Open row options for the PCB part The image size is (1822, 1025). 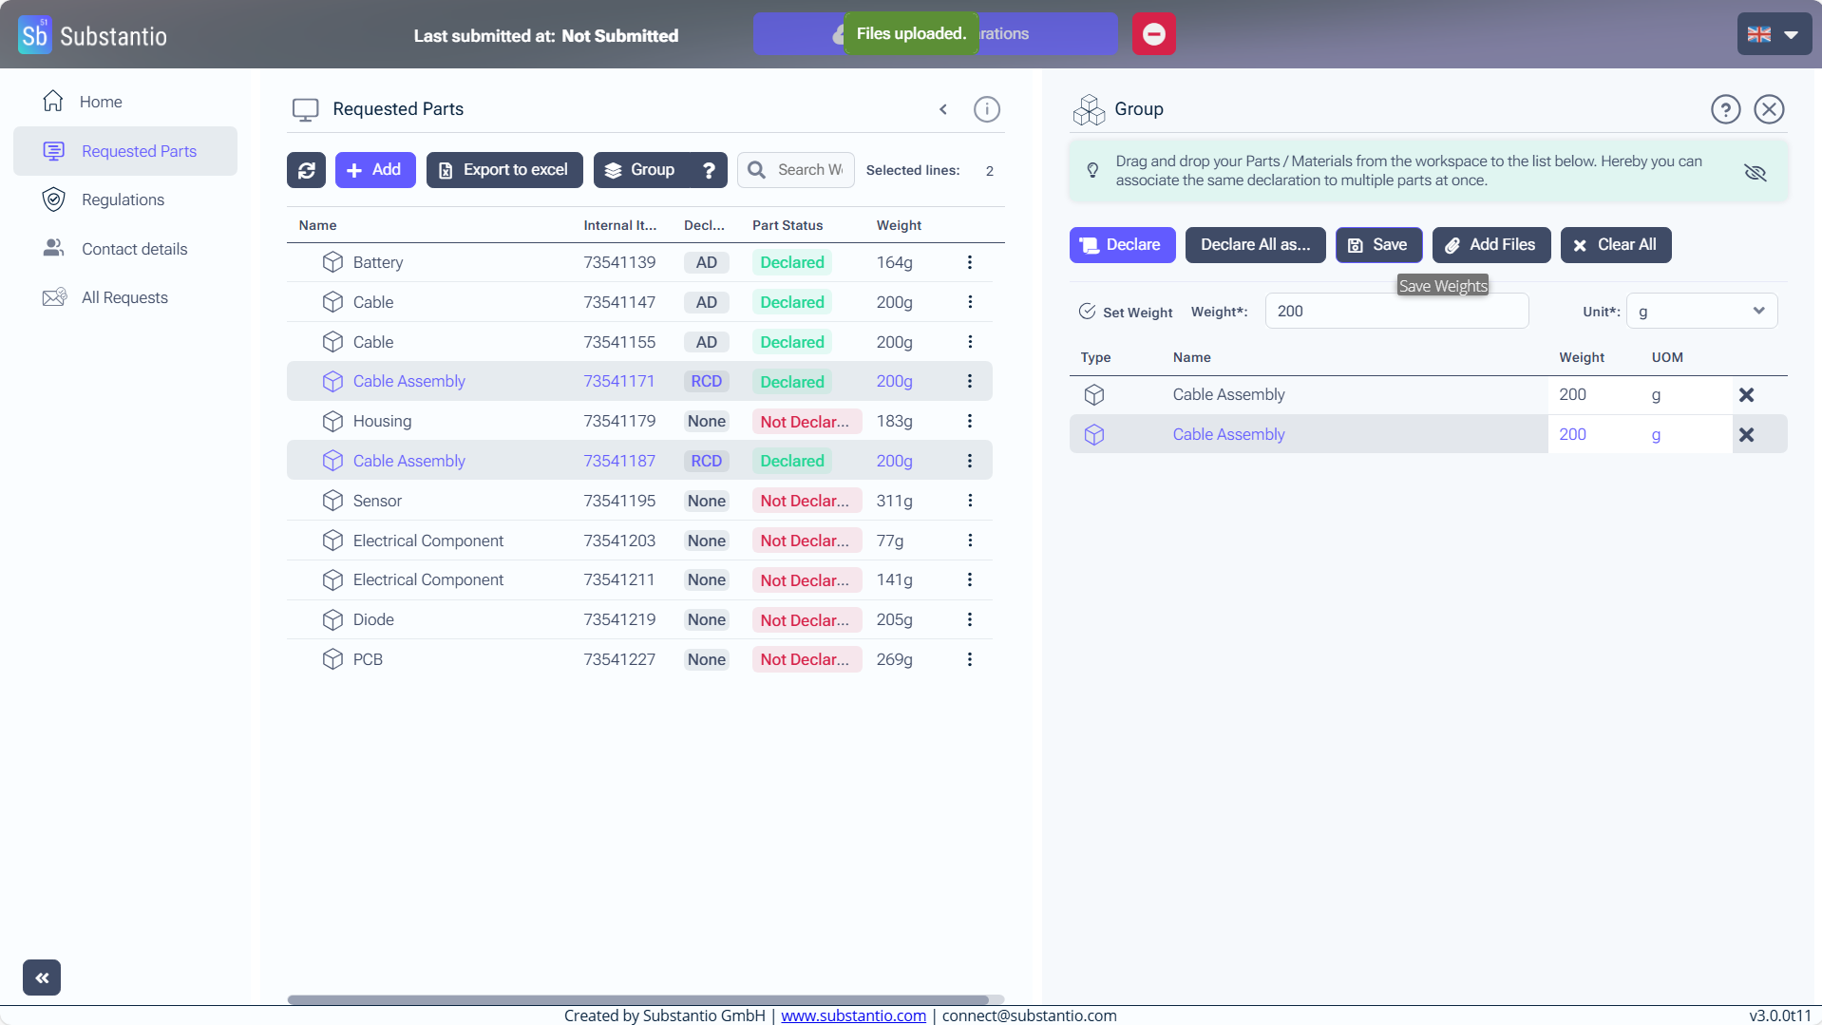click(969, 659)
